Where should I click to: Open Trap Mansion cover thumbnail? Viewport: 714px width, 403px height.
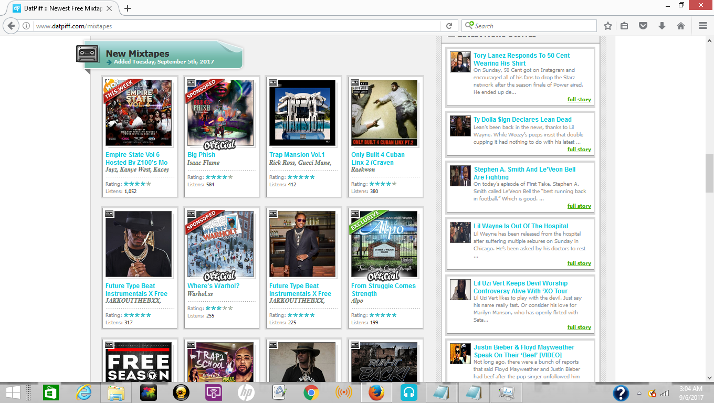tap(302, 113)
